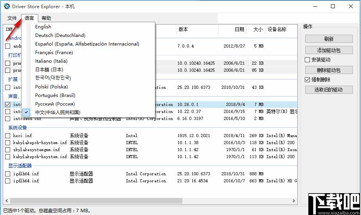361x215 pixels.
Task: Choose English from the language list
Action: tap(43, 26)
